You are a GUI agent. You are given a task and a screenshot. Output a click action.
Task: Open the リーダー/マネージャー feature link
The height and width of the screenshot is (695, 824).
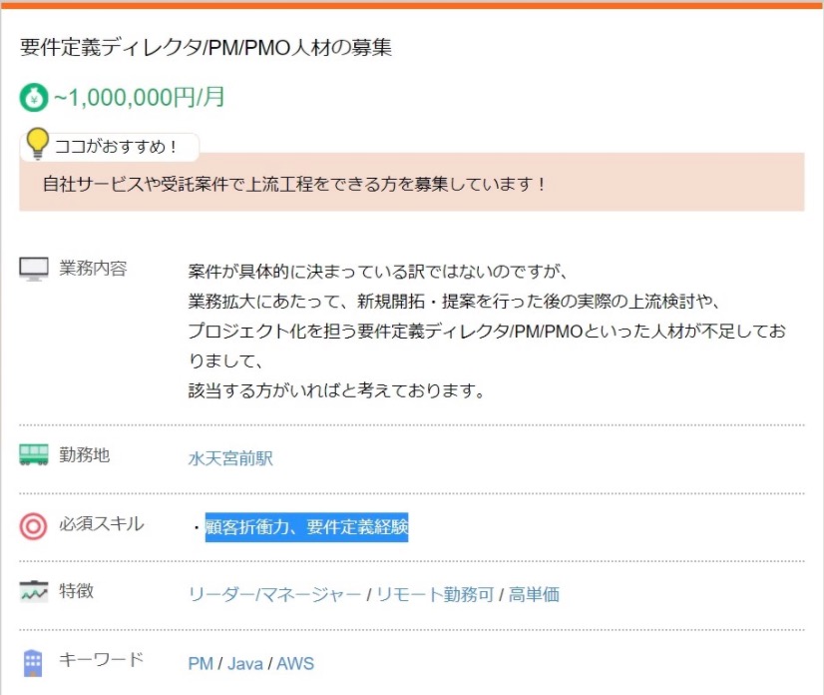pyautogui.click(x=275, y=594)
